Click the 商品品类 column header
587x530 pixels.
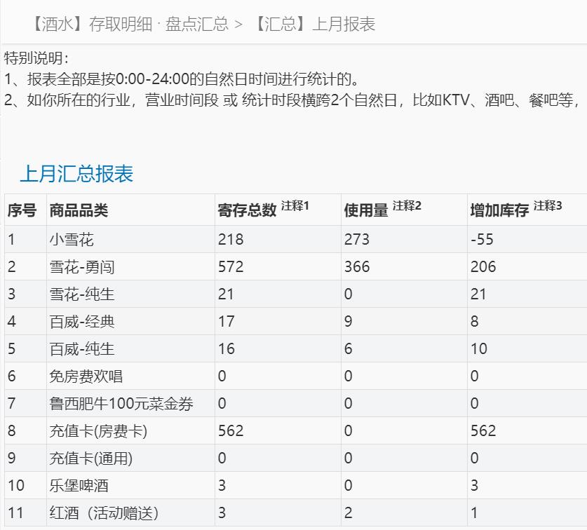click(79, 210)
